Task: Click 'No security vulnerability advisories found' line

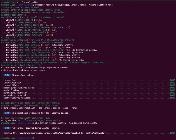Action: point(26,118)
